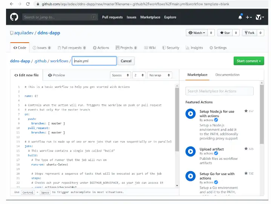The height and width of the screenshot is (204, 271).
Task: Click the star count on Setup Node.js
Action: pyautogui.click(x=249, y=111)
